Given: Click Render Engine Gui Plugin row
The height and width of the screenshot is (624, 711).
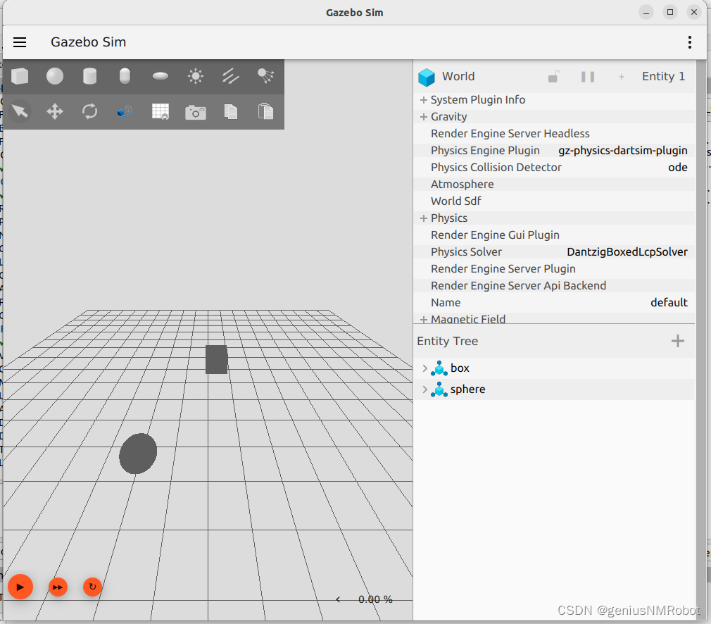Looking at the screenshot, I should coord(553,235).
